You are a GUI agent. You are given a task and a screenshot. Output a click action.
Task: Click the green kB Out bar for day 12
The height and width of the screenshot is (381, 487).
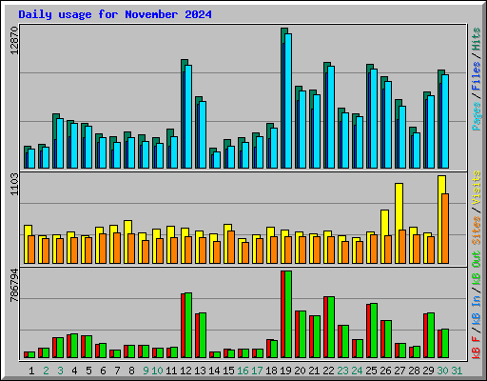[188, 326]
